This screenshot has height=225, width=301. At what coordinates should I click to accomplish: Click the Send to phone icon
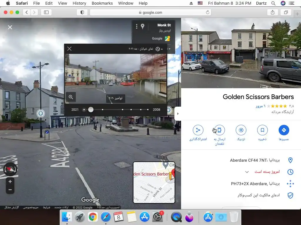[219, 130]
